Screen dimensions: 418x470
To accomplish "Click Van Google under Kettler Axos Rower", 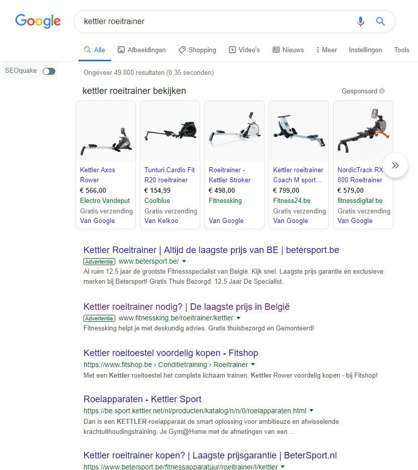I will [97, 220].
